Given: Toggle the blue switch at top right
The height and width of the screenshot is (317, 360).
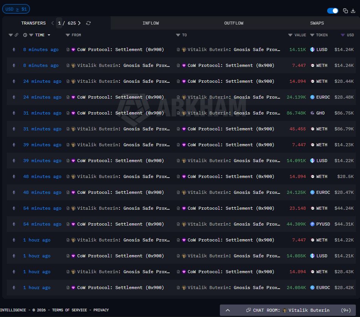Looking at the screenshot, I should [332, 11].
